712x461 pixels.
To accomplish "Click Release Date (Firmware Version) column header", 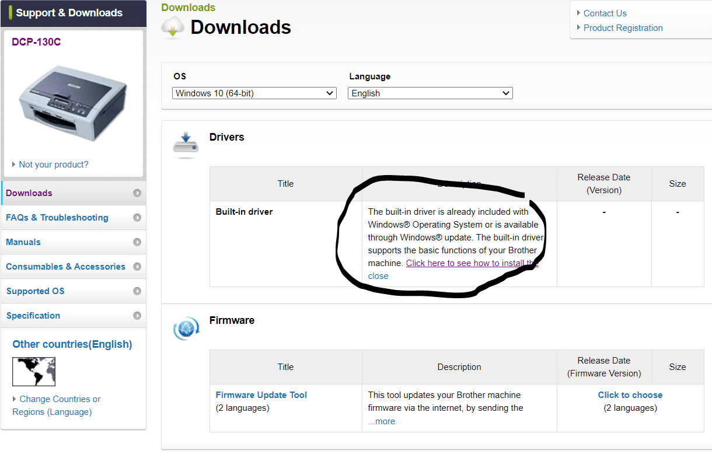I will coord(604,367).
